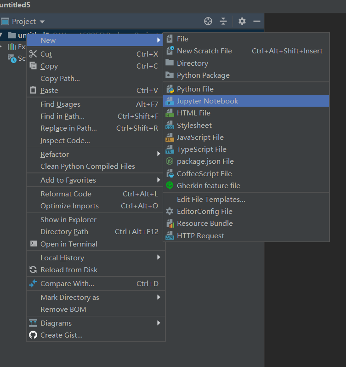The image size is (346, 367).
Task: Expand the Local History submenu arrow
Action: pos(159,257)
